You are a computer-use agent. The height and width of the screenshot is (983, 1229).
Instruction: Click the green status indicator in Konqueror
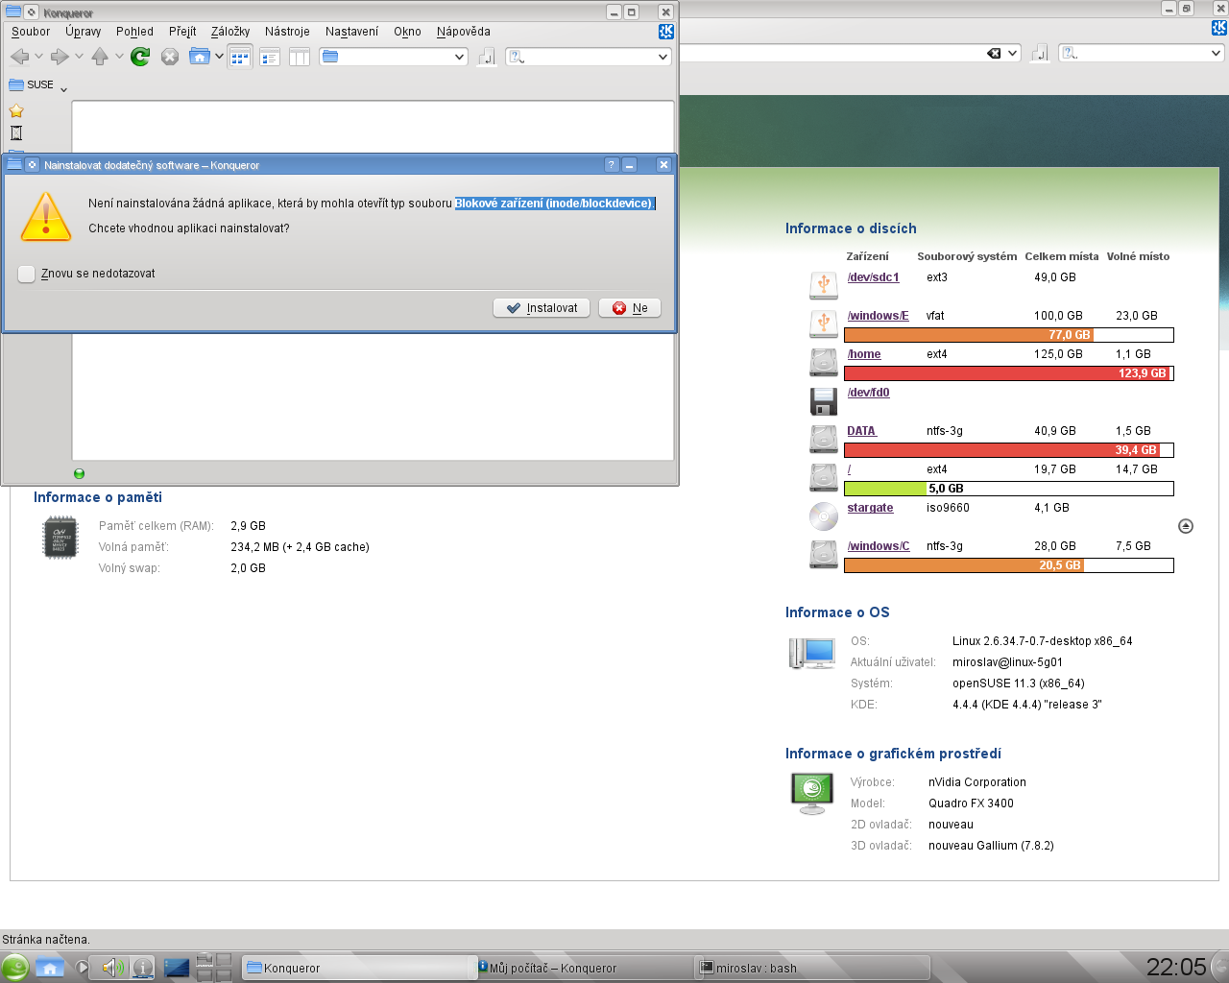click(x=79, y=473)
